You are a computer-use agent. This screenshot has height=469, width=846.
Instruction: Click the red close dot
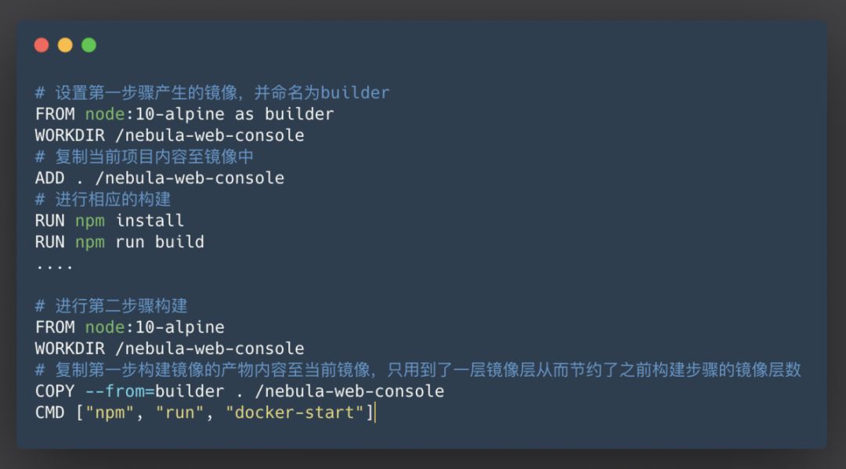[x=42, y=45]
